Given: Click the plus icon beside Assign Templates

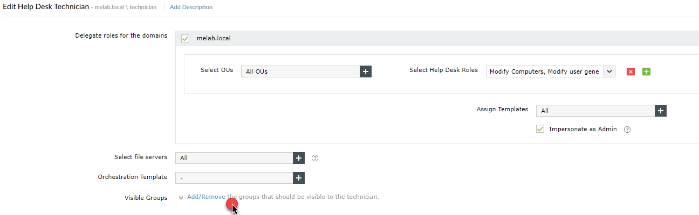Looking at the screenshot, I should pyautogui.click(x=661, y=111).
